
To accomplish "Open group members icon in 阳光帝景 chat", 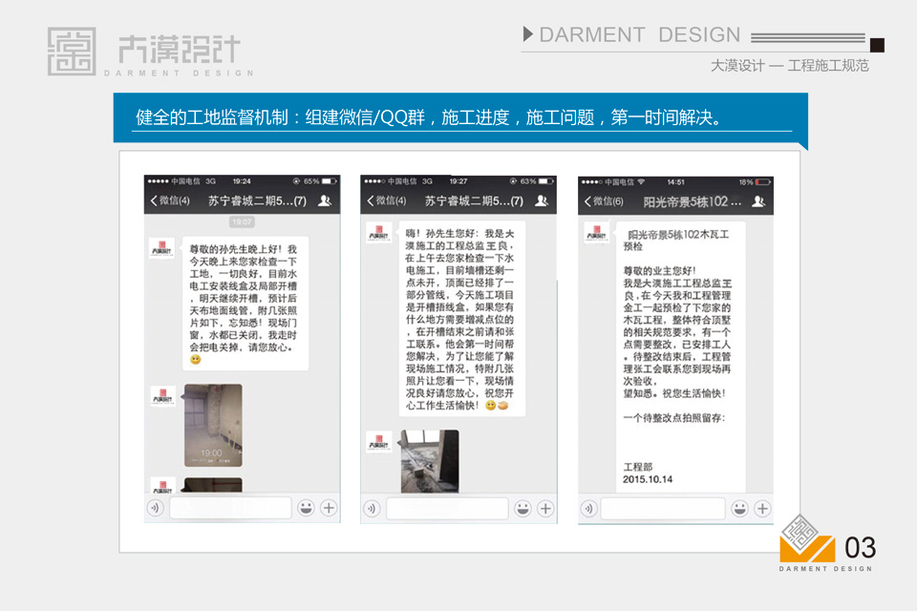I will point(758,201).
